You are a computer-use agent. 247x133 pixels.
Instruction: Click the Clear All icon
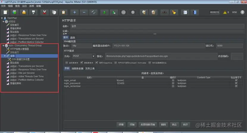click(154, 12)
